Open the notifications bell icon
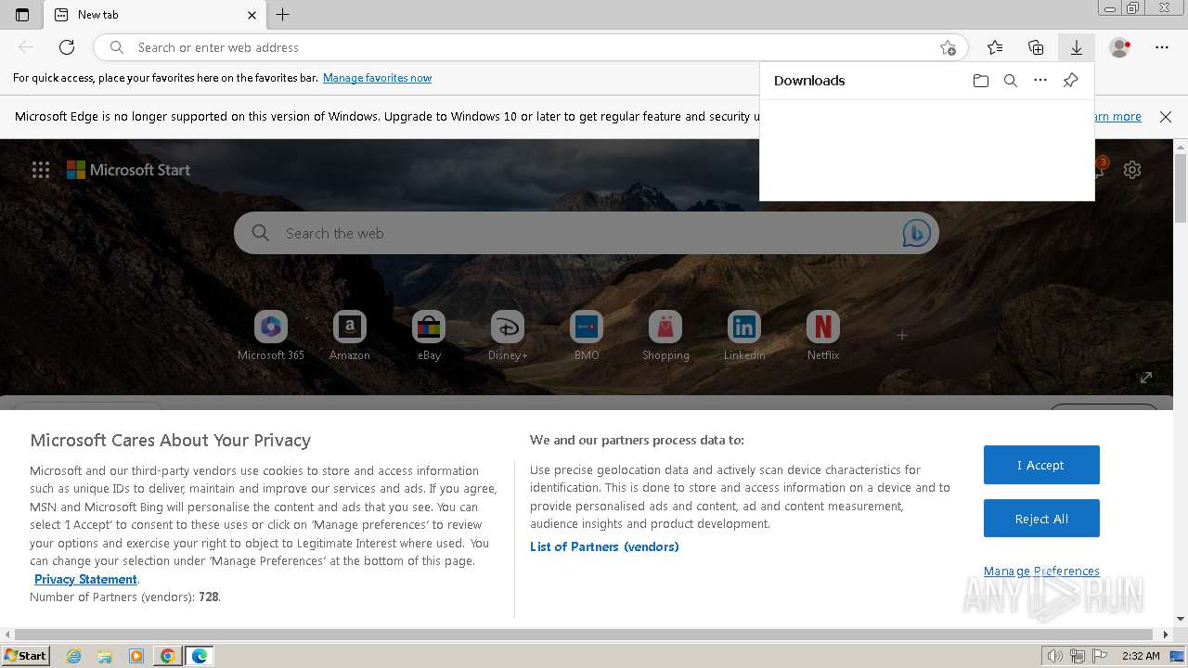1188x668 pixels. pyautogui.click(x=1100, y=168)
